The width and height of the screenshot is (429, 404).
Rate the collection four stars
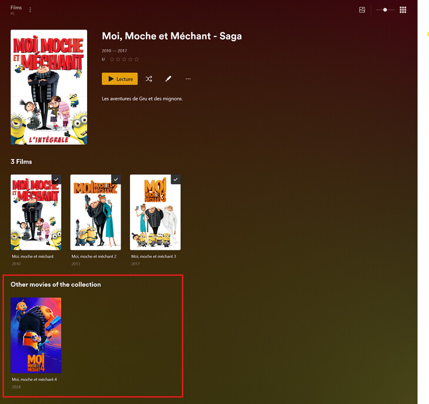tap(130, 59)
